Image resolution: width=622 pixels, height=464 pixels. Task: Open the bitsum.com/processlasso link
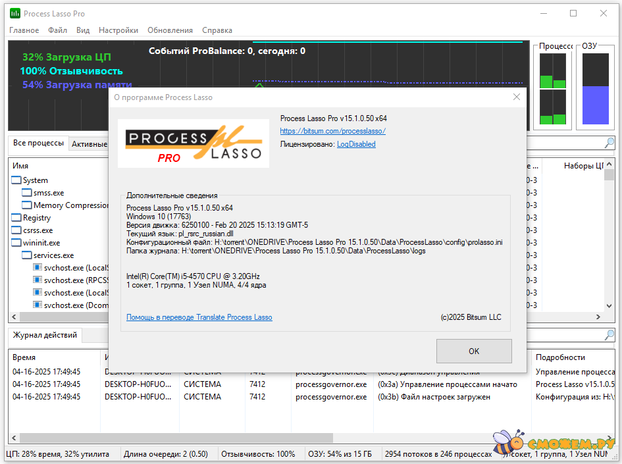[333, 131]
